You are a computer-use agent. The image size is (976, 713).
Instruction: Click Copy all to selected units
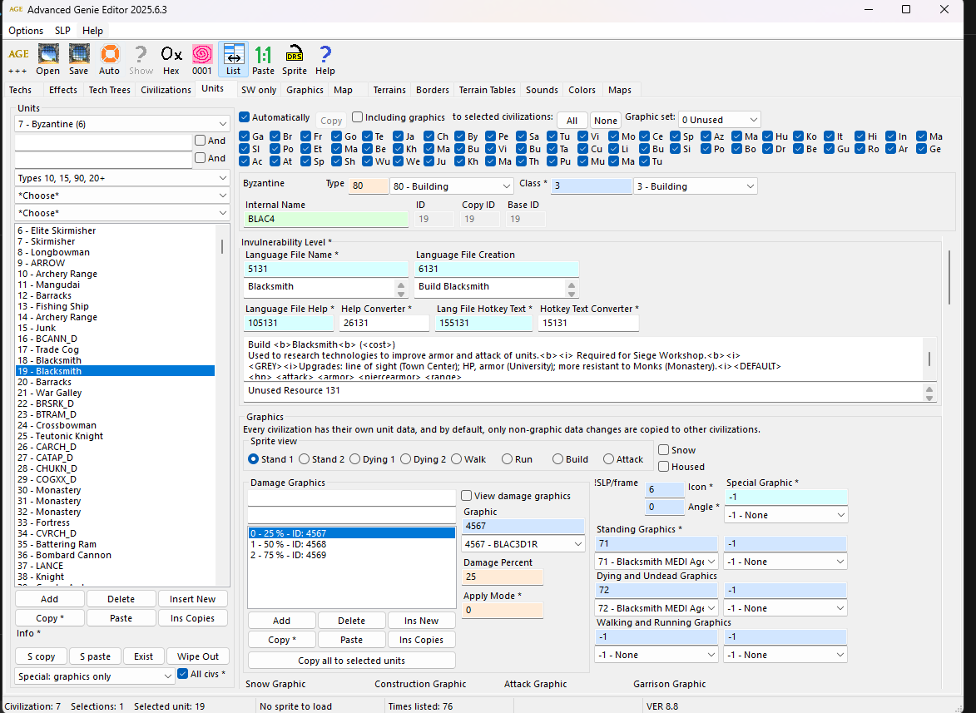351,661
